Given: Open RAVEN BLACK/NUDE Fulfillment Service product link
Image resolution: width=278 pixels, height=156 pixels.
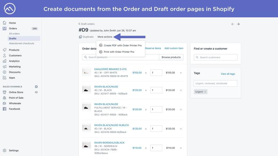Looking at the screenshot, I should coord(106,104).
